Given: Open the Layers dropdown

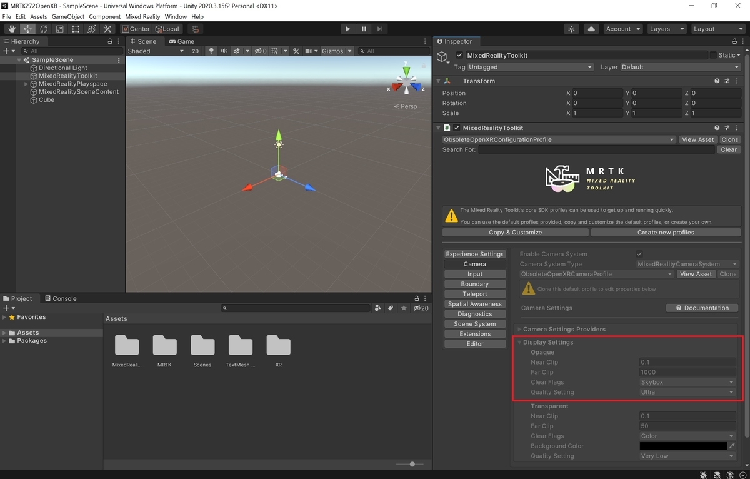Looking at the screenshot, I should point(666,29).
